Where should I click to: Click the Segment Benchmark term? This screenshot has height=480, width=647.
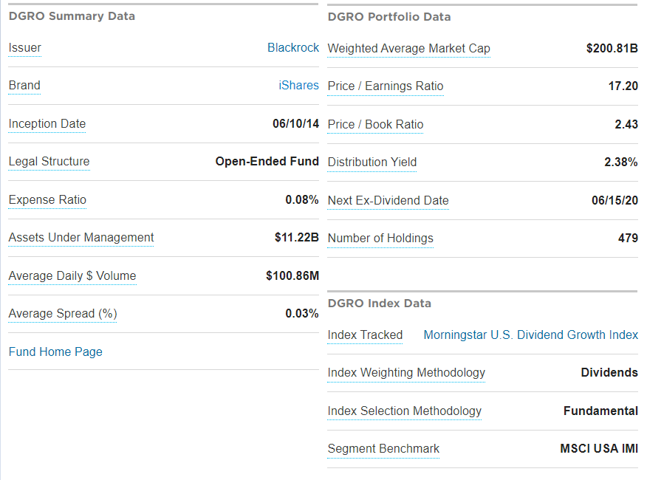[383, 448]
